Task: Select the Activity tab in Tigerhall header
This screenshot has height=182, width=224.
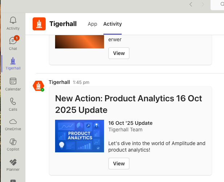Action: click(x=113, y=24)
